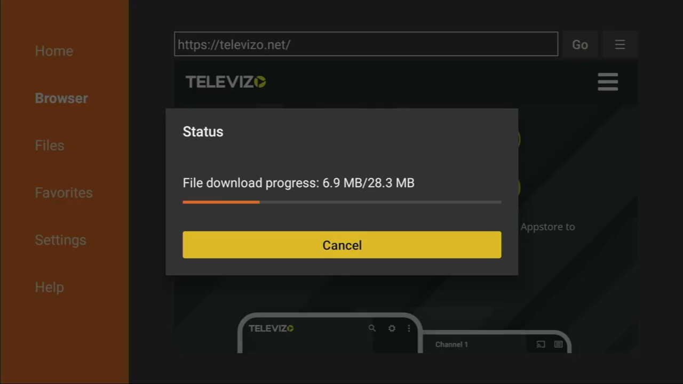The height and width of the screenshot is (384, 683).
Task: Tap the search icon in phone mockup
Action: point(372,329)
